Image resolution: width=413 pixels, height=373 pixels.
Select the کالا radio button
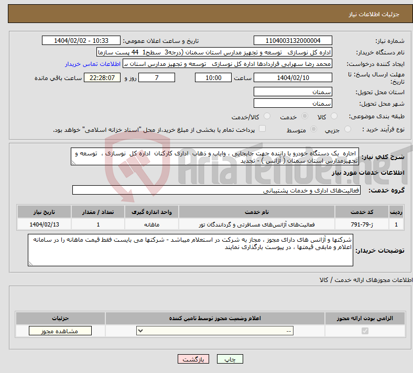(334, 116)
